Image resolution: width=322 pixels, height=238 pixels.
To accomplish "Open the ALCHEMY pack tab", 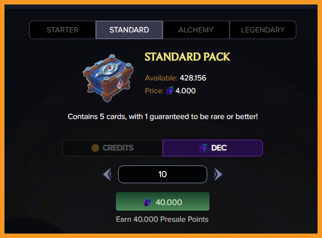I will [196, 30].
